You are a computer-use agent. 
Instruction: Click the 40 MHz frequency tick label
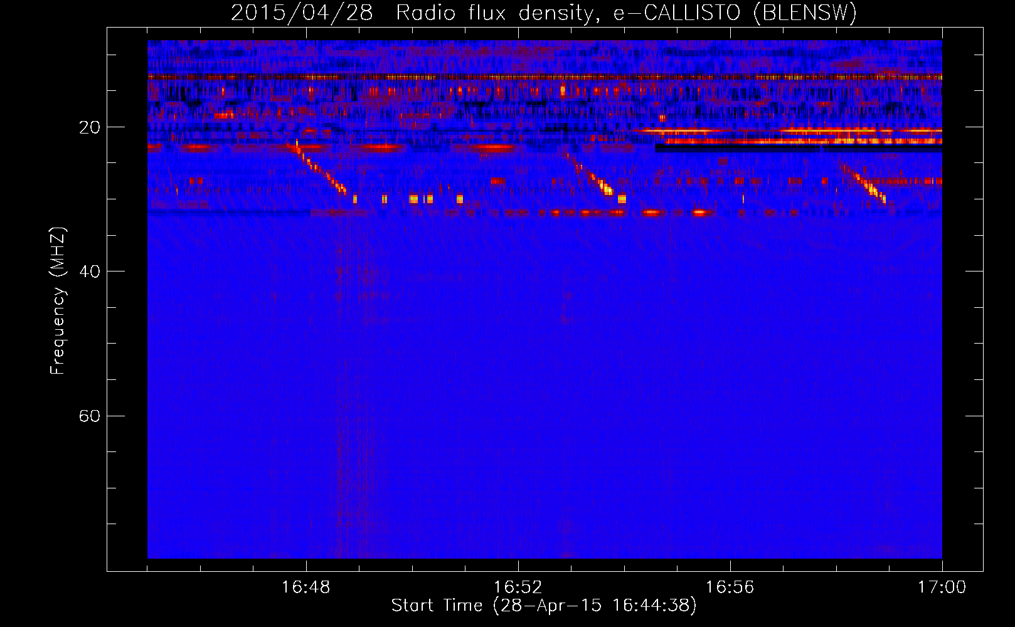point(89,271)
